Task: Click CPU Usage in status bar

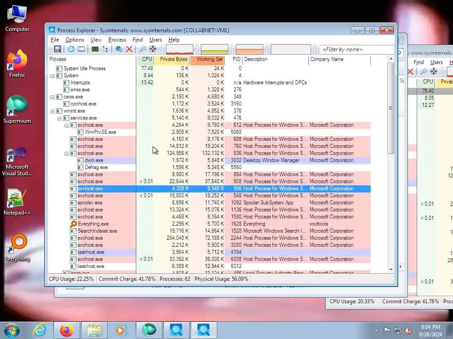Action: tap(71, 279)
